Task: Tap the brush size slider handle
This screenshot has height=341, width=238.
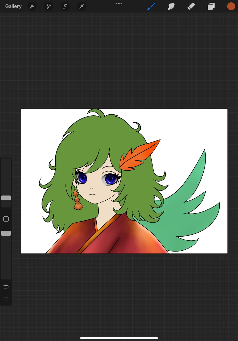Action: [6, 198]
